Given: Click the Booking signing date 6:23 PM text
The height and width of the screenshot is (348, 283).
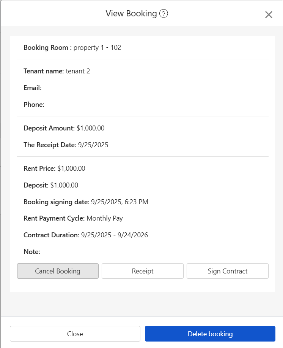Looking at the screenshot, I should tap(119, 202).
